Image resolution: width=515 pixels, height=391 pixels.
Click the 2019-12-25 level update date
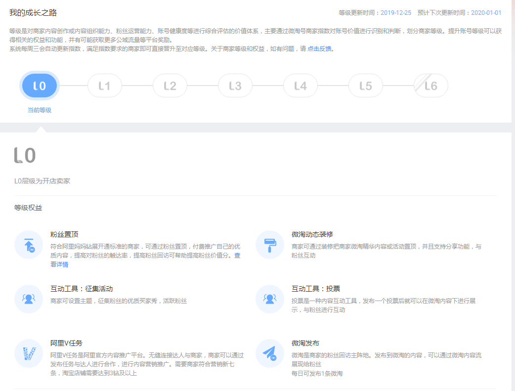click(396, 13)
